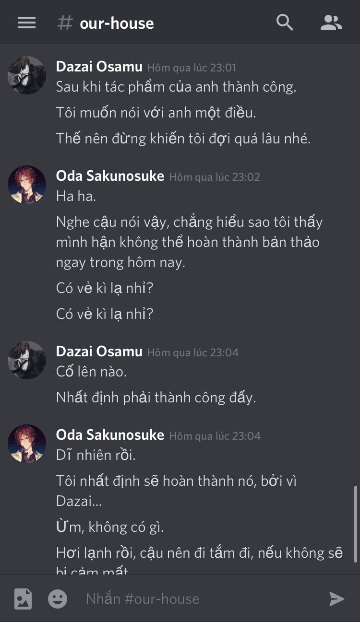Click the chat scrollbar thumb
This screenshot has height=622, width=360.
355,524
